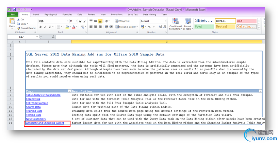This screenshot has height=144, width=279.
Task: Click the Cut scissors button
Action: pos(21,20)
